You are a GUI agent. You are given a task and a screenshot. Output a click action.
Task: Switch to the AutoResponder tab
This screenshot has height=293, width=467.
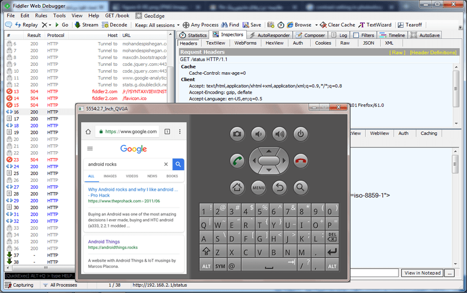pyautogui.click(x=270, y=35)
